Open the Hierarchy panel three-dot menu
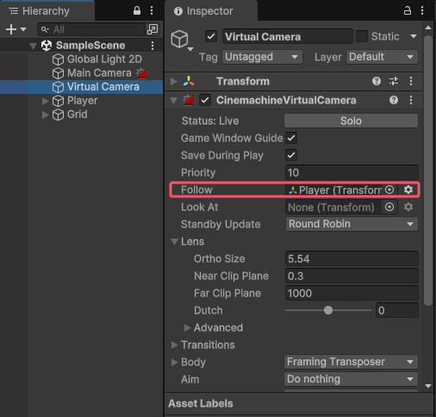 point(152,10)
